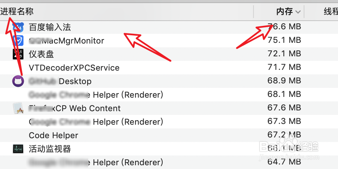This screenshot has width=338, height=169.
Task: Toggle sort arrow in 内存 column
Action: tap(298, 12)
